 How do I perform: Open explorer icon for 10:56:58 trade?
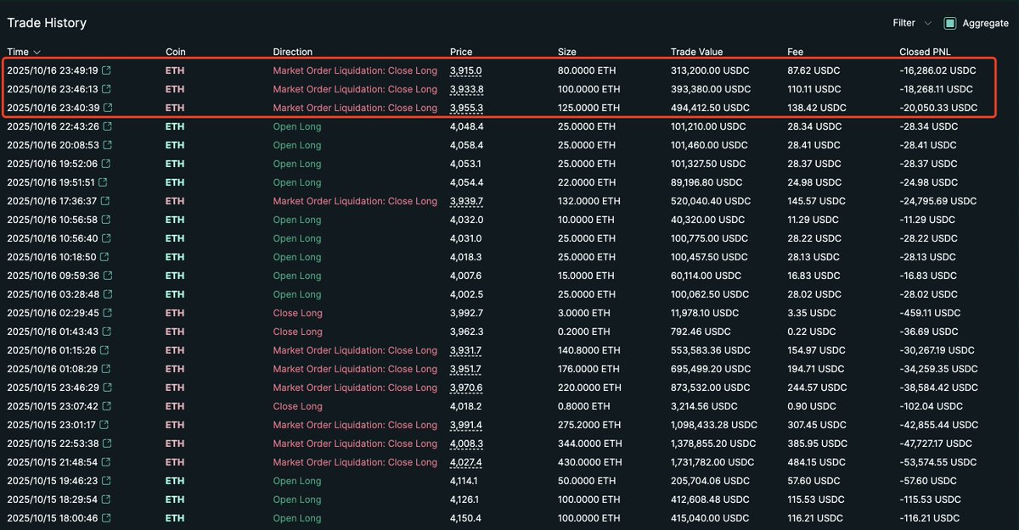106,220
